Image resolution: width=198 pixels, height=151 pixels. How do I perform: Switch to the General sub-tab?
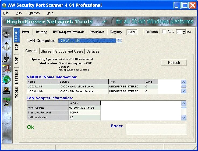click(x=31, y=51)
